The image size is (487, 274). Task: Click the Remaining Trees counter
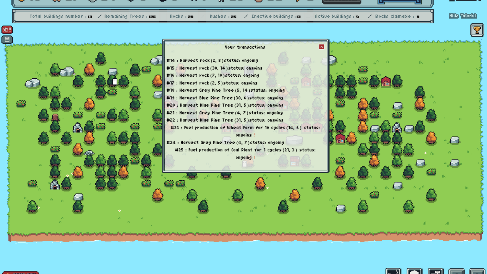130,16
